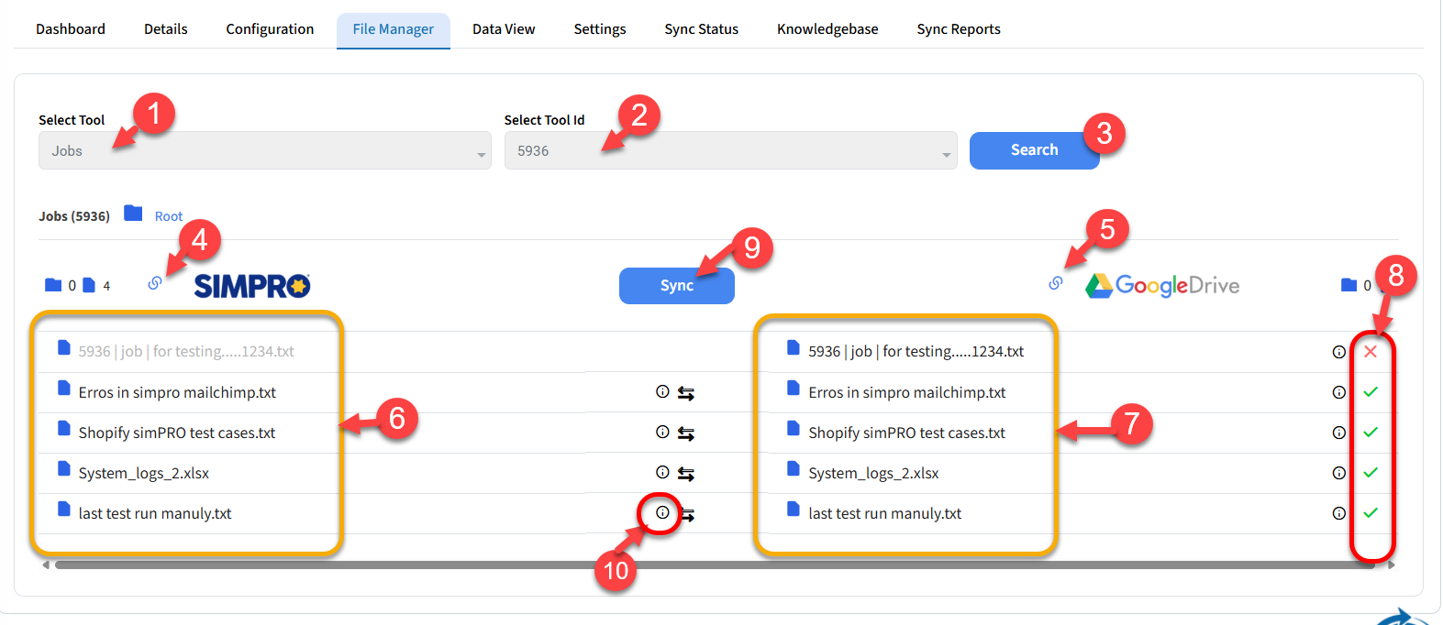This screenshot has width=1443, height=625.
Task: Click red X status on 5936 job file
Action: click(1371, 352)
